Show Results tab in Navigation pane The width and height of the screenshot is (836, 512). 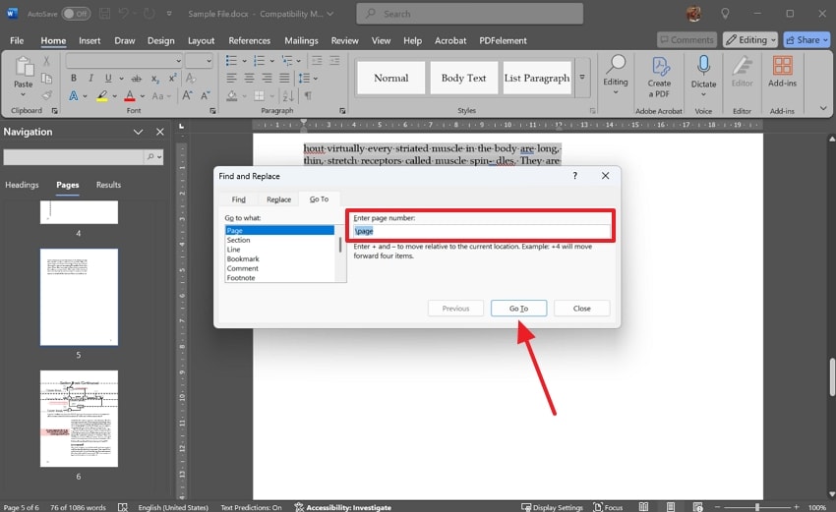pyautogui.click(x=108, y=185)
